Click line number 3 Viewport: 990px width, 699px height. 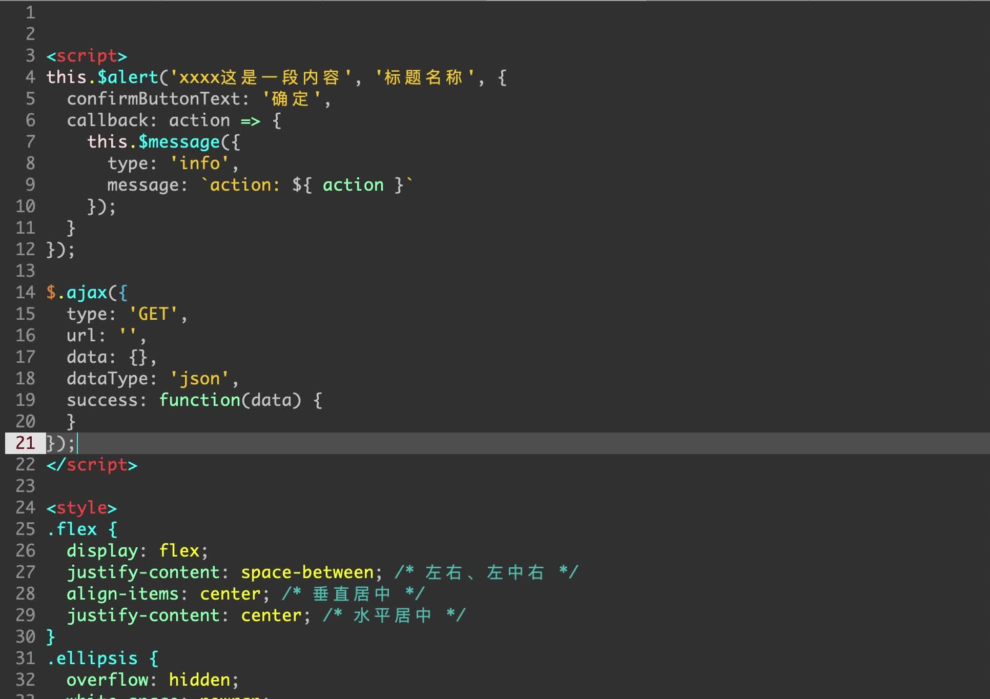pyautogui.click(x=29, y=55)
